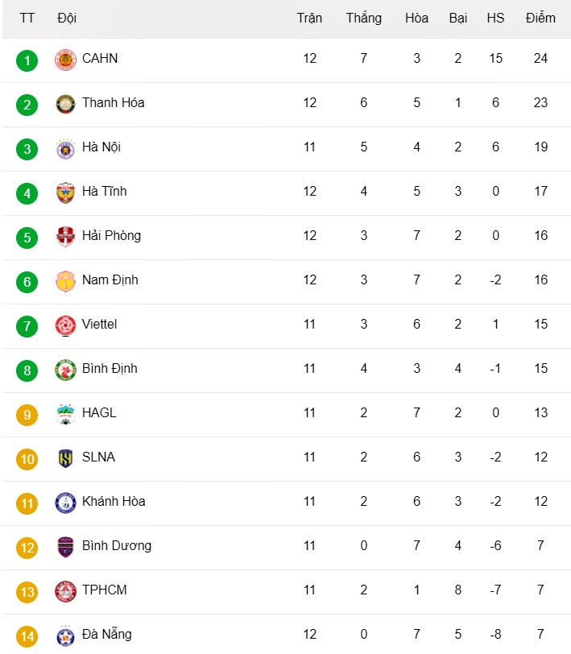Click the Trận column header
This screenshot has width=571, height=654.
click(x=309, y=18)
